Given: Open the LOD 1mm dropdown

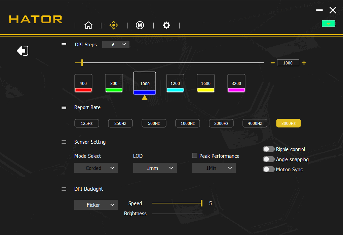Looking at the screenshot, I should point(155,168).
